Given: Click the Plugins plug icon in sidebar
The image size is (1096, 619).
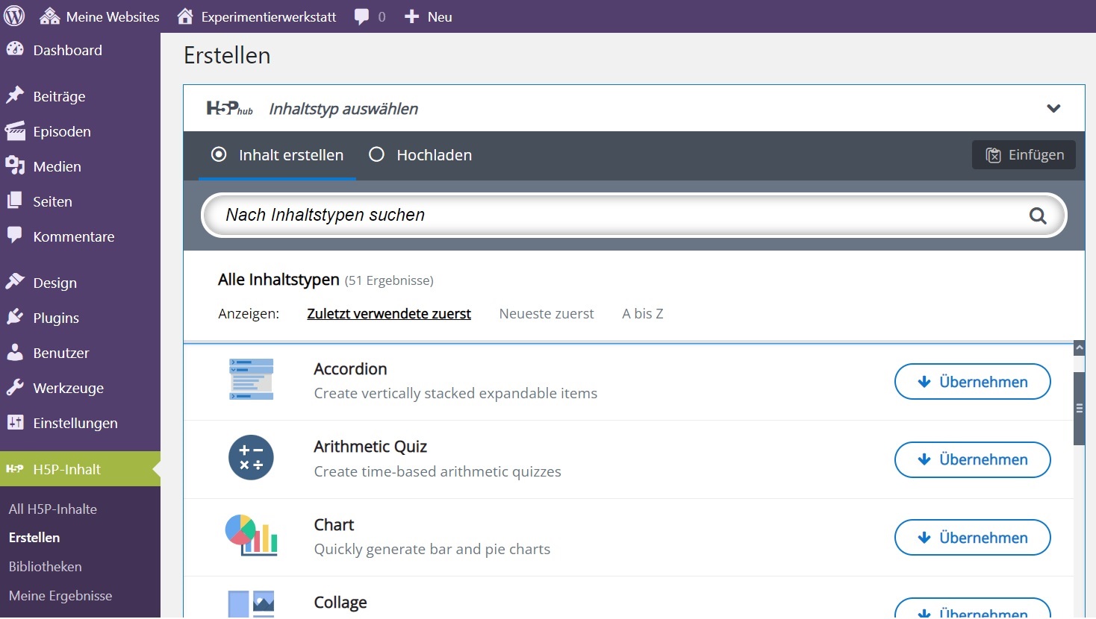Looking at the screenshot, I should (15, 318).
